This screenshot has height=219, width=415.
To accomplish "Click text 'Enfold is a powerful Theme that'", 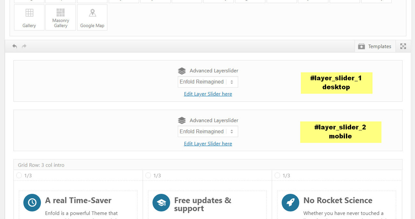I will [x=81, y=213].
